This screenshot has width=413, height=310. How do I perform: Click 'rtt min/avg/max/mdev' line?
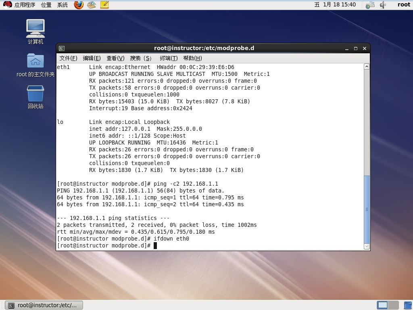click(x=136, y=232)
